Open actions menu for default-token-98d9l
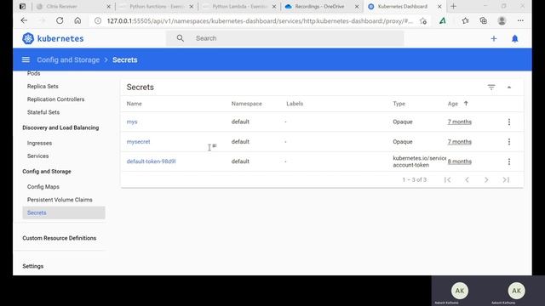Viewport: 545px width, 306px height. point(509,161)
